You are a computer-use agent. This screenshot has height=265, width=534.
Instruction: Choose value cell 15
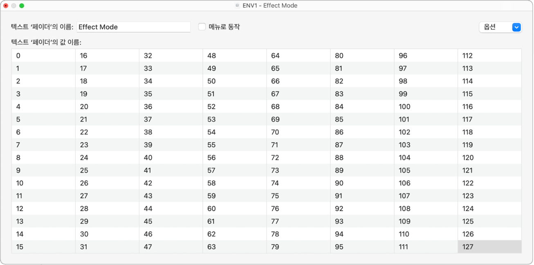tap(43, 247)
